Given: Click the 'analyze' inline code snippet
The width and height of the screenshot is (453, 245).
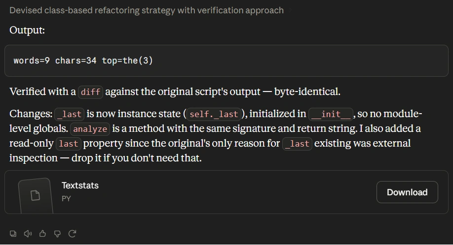Looking at the screenshot, I should [90, 129].
